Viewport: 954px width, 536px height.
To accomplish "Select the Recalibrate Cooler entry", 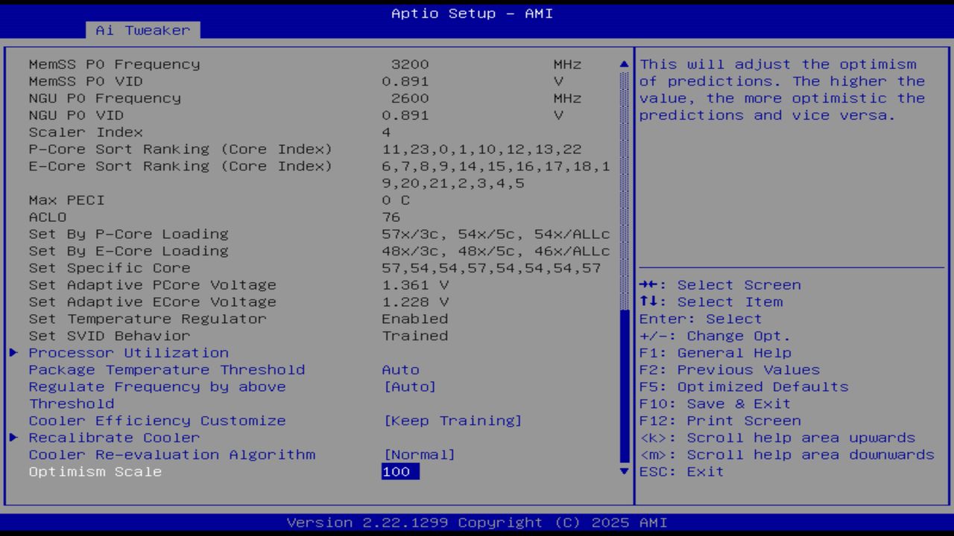I will pos(114,437).
